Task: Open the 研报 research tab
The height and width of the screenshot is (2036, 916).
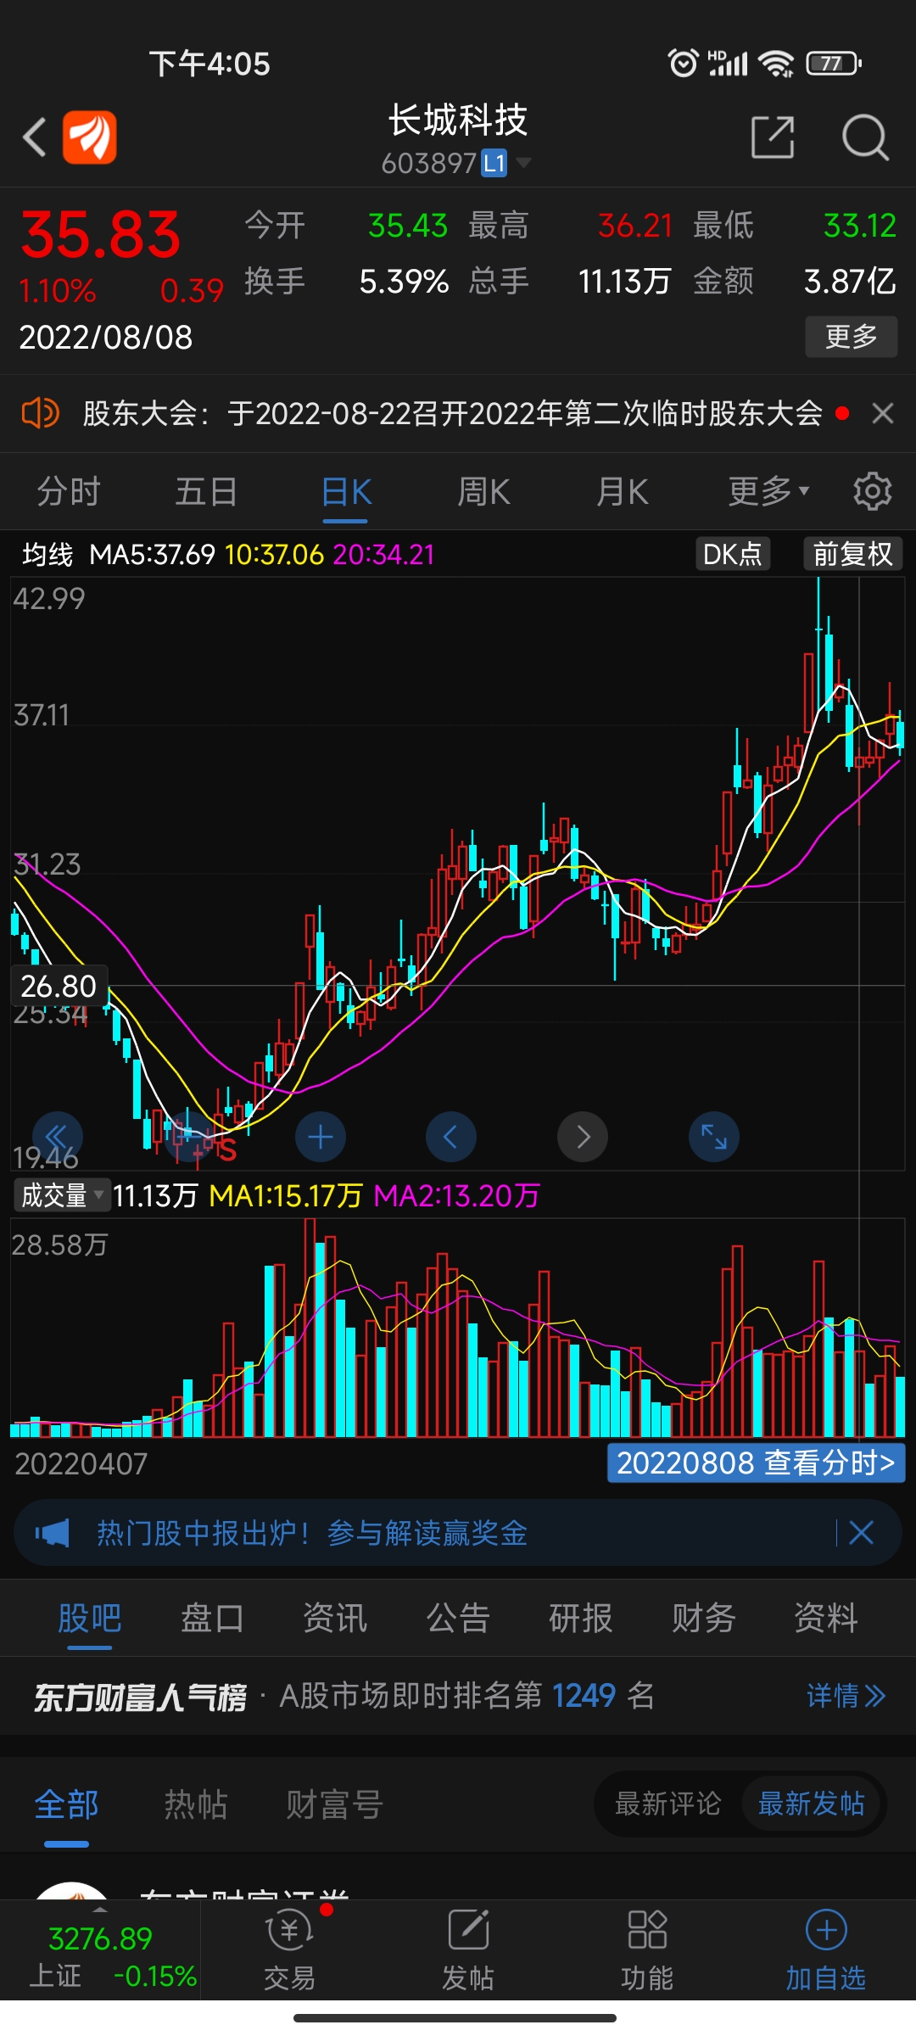Action: (581, 1618)
